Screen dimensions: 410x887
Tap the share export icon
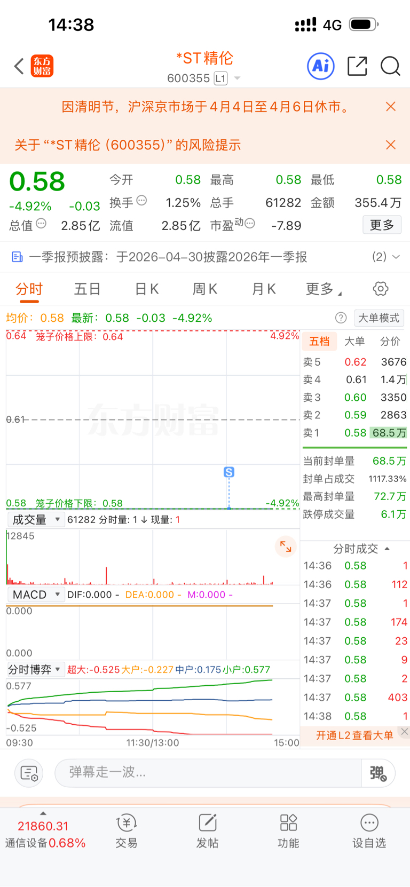(x=357, y=66)
